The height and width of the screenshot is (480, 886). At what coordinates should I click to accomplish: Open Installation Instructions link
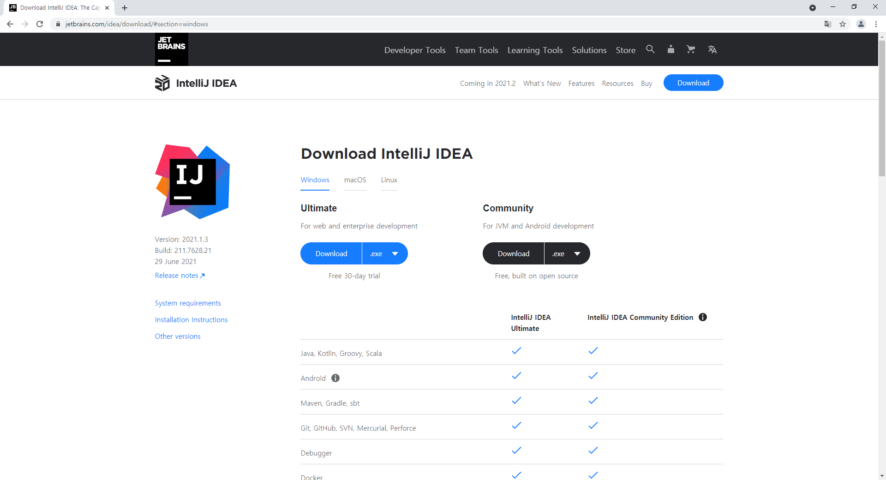191,320
